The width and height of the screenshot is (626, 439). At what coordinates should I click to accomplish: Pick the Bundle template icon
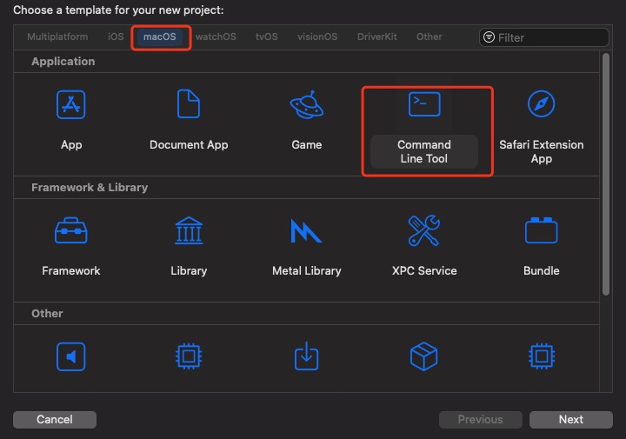pos(541,232)
